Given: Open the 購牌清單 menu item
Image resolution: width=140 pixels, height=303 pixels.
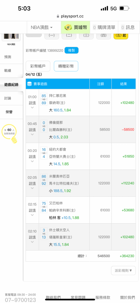Looking at the screenshot, I should click(x=104, y=28).
